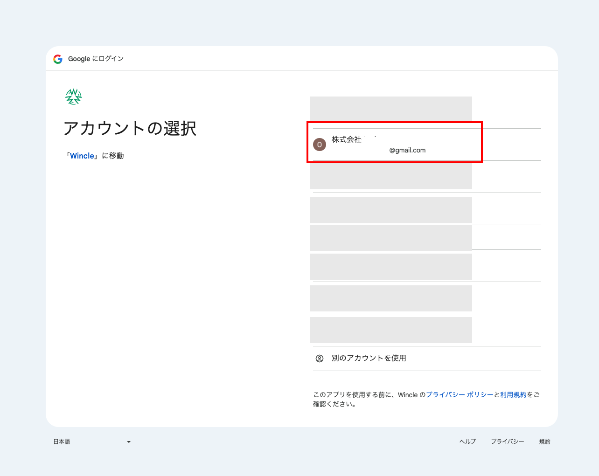This screenshot has height=476, width=599.
Task: Click プライバシー in the footer
Action: [507, 442]
